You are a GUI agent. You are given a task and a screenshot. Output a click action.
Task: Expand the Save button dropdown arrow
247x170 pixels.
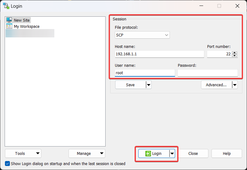(x=149, y=85)
